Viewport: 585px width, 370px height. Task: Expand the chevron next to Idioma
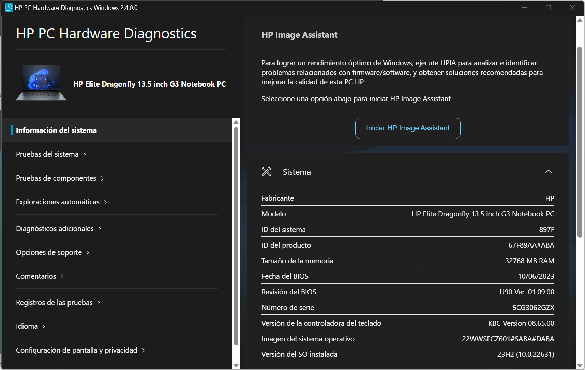[x=44, y=326]
